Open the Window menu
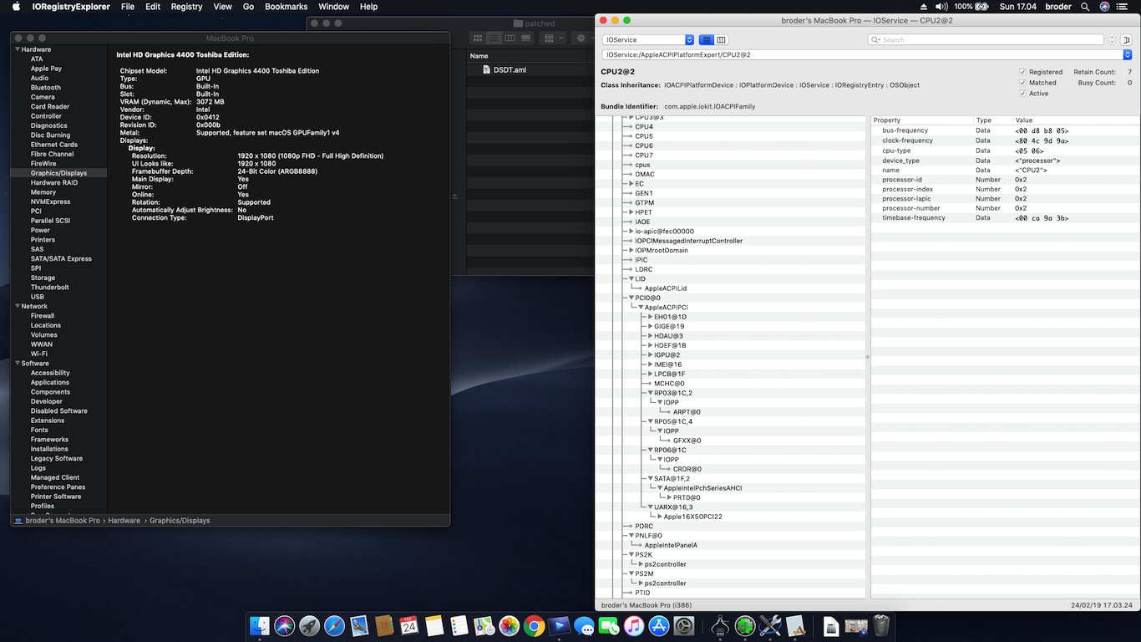 tap(334, 7)
